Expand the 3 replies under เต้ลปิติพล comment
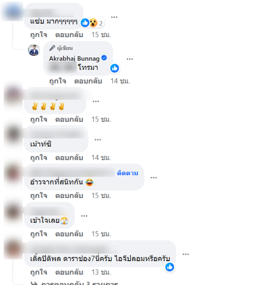This screenshot has width=268, height=285. [x=75, y=283]
